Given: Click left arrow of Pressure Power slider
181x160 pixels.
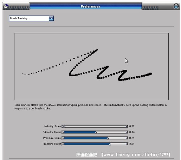Looking at the screenshot, I should (63, 144).
